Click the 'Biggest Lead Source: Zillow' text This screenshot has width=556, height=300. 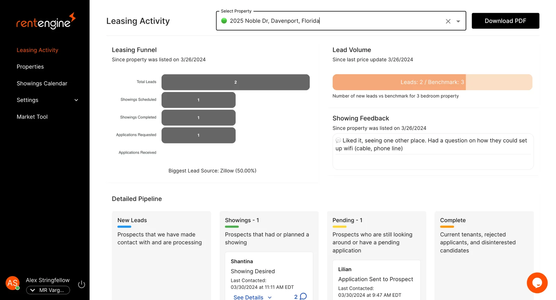[212, 171]
